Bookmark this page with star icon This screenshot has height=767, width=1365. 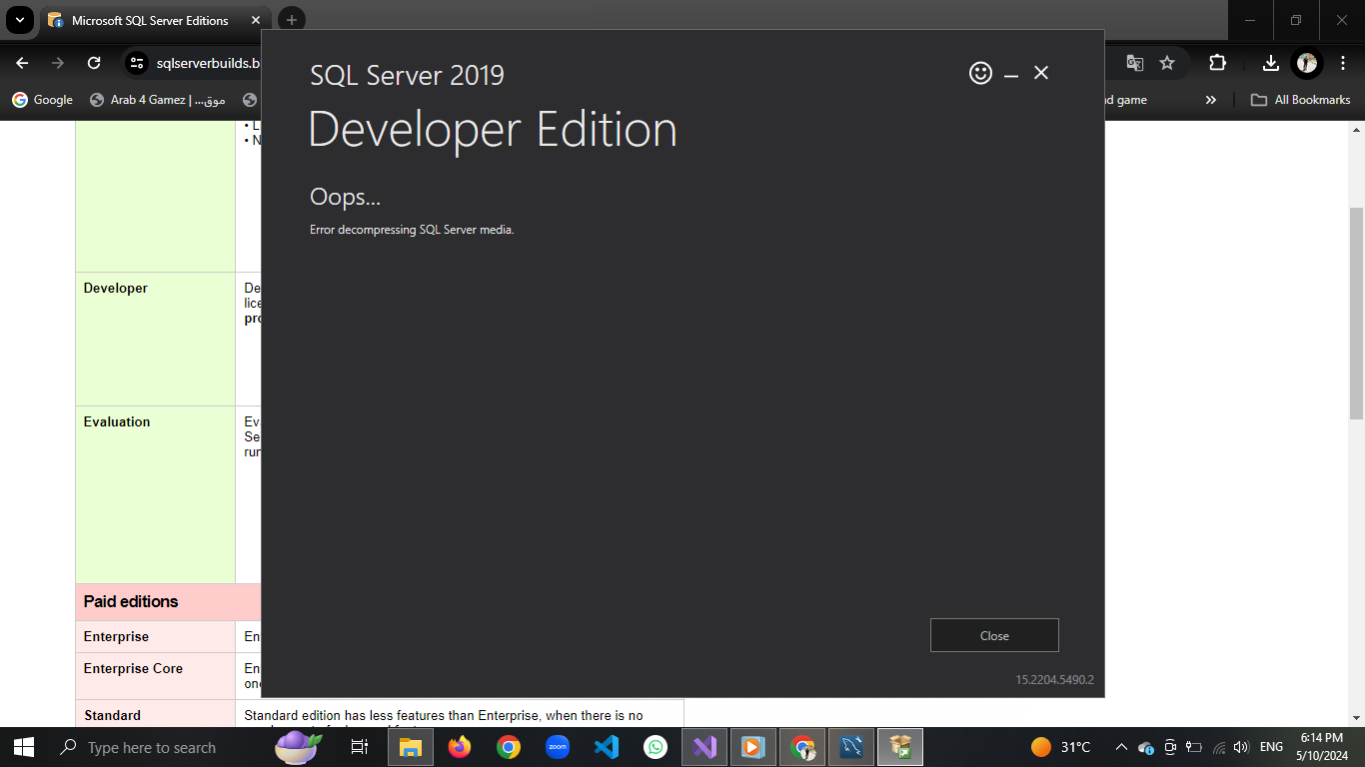point(1167,63)
